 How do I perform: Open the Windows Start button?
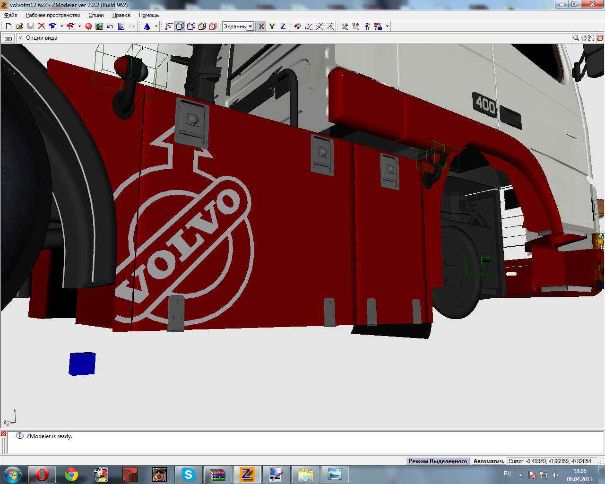pos(12,474)
